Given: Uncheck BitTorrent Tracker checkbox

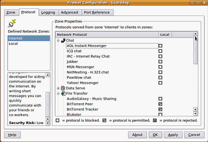Looking at the screenshot, I should tap(160, 109).
